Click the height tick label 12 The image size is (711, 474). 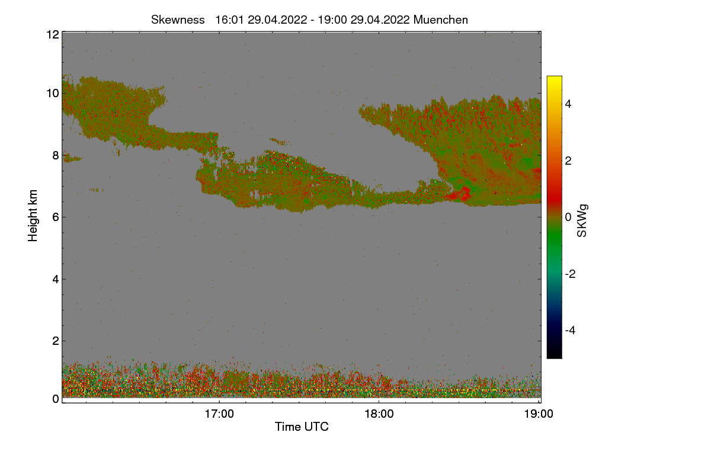pos(52,34)
